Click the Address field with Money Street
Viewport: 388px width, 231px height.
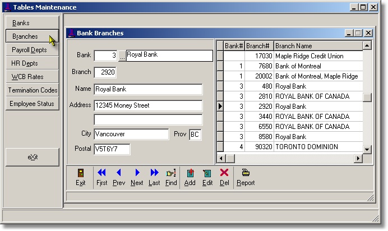tap(148, 105)
